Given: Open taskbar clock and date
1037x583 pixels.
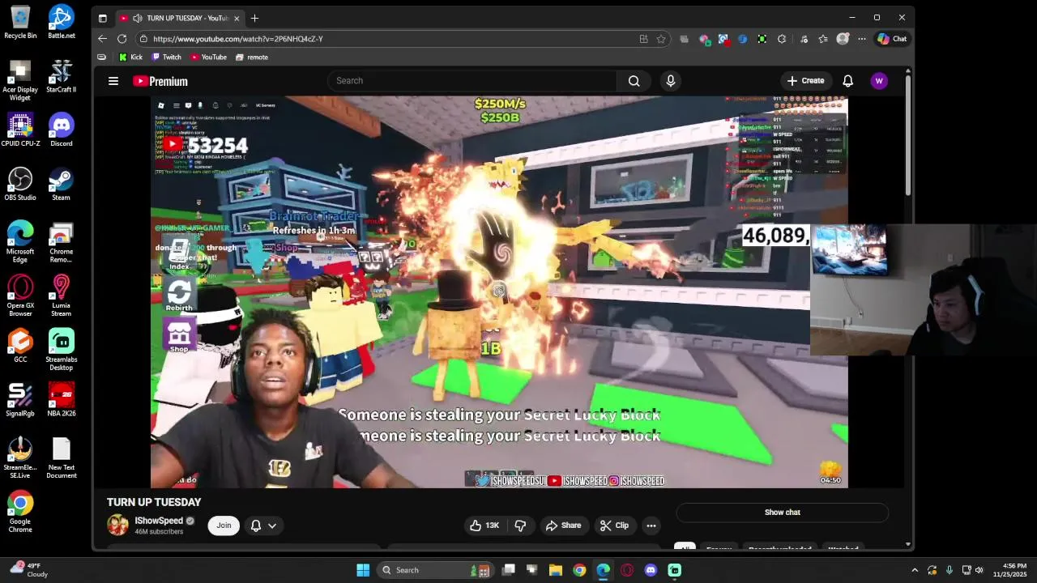Looking at the screenshot, I should pos(1014,570).
